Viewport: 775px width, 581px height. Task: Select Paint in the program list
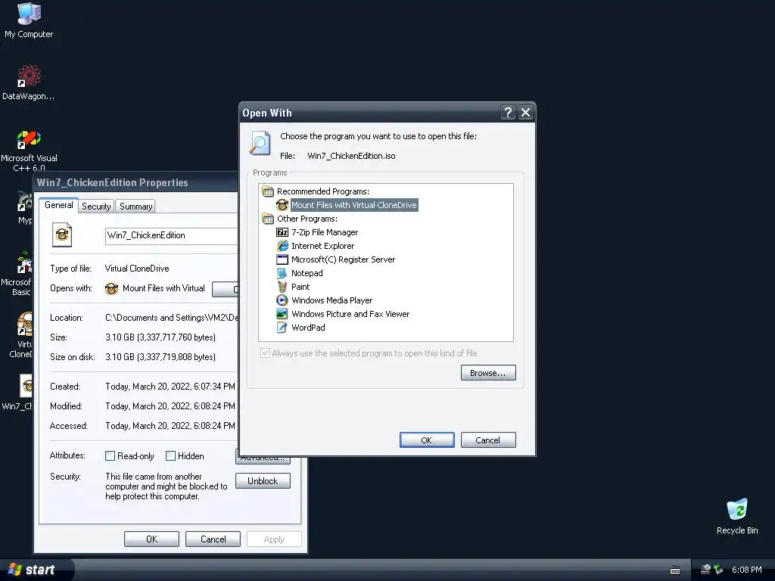pos(300,287)
